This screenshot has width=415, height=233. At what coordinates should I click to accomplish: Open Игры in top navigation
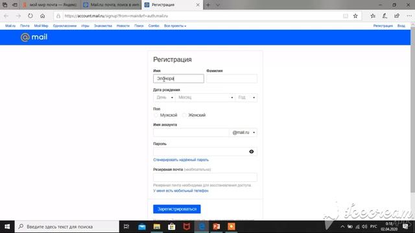click(85, 26)
